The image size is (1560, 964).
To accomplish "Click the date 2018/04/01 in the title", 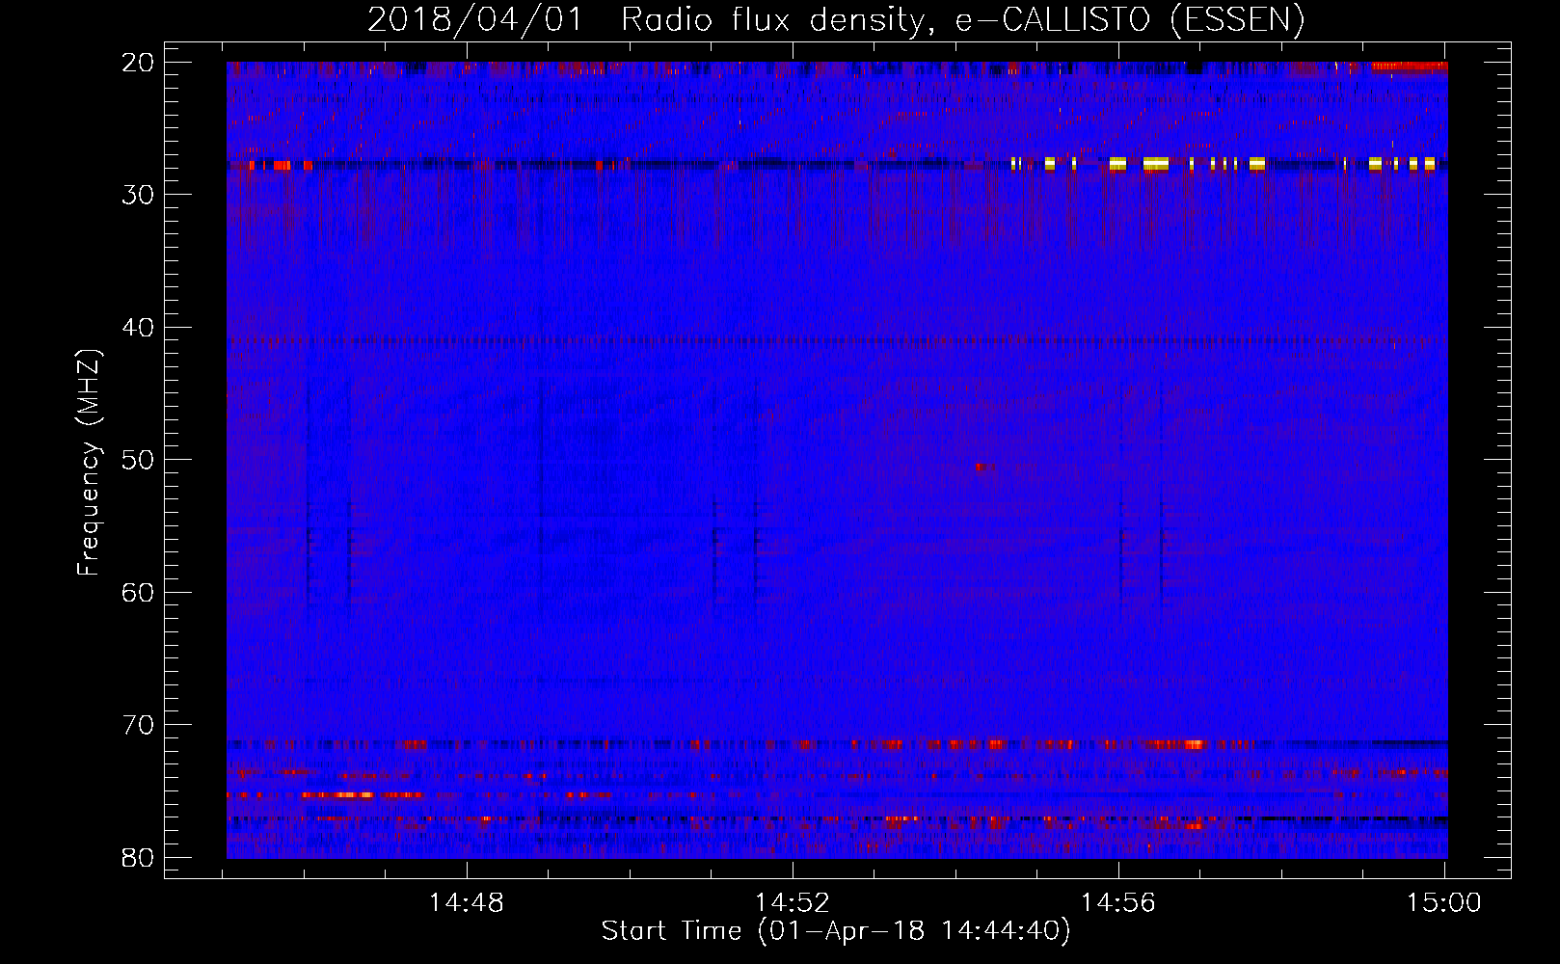I will pyautogui.click(x=474, y=20).
